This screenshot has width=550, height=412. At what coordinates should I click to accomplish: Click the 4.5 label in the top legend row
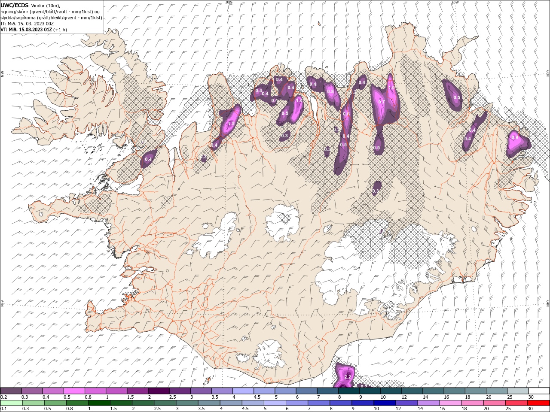point(257,397)
